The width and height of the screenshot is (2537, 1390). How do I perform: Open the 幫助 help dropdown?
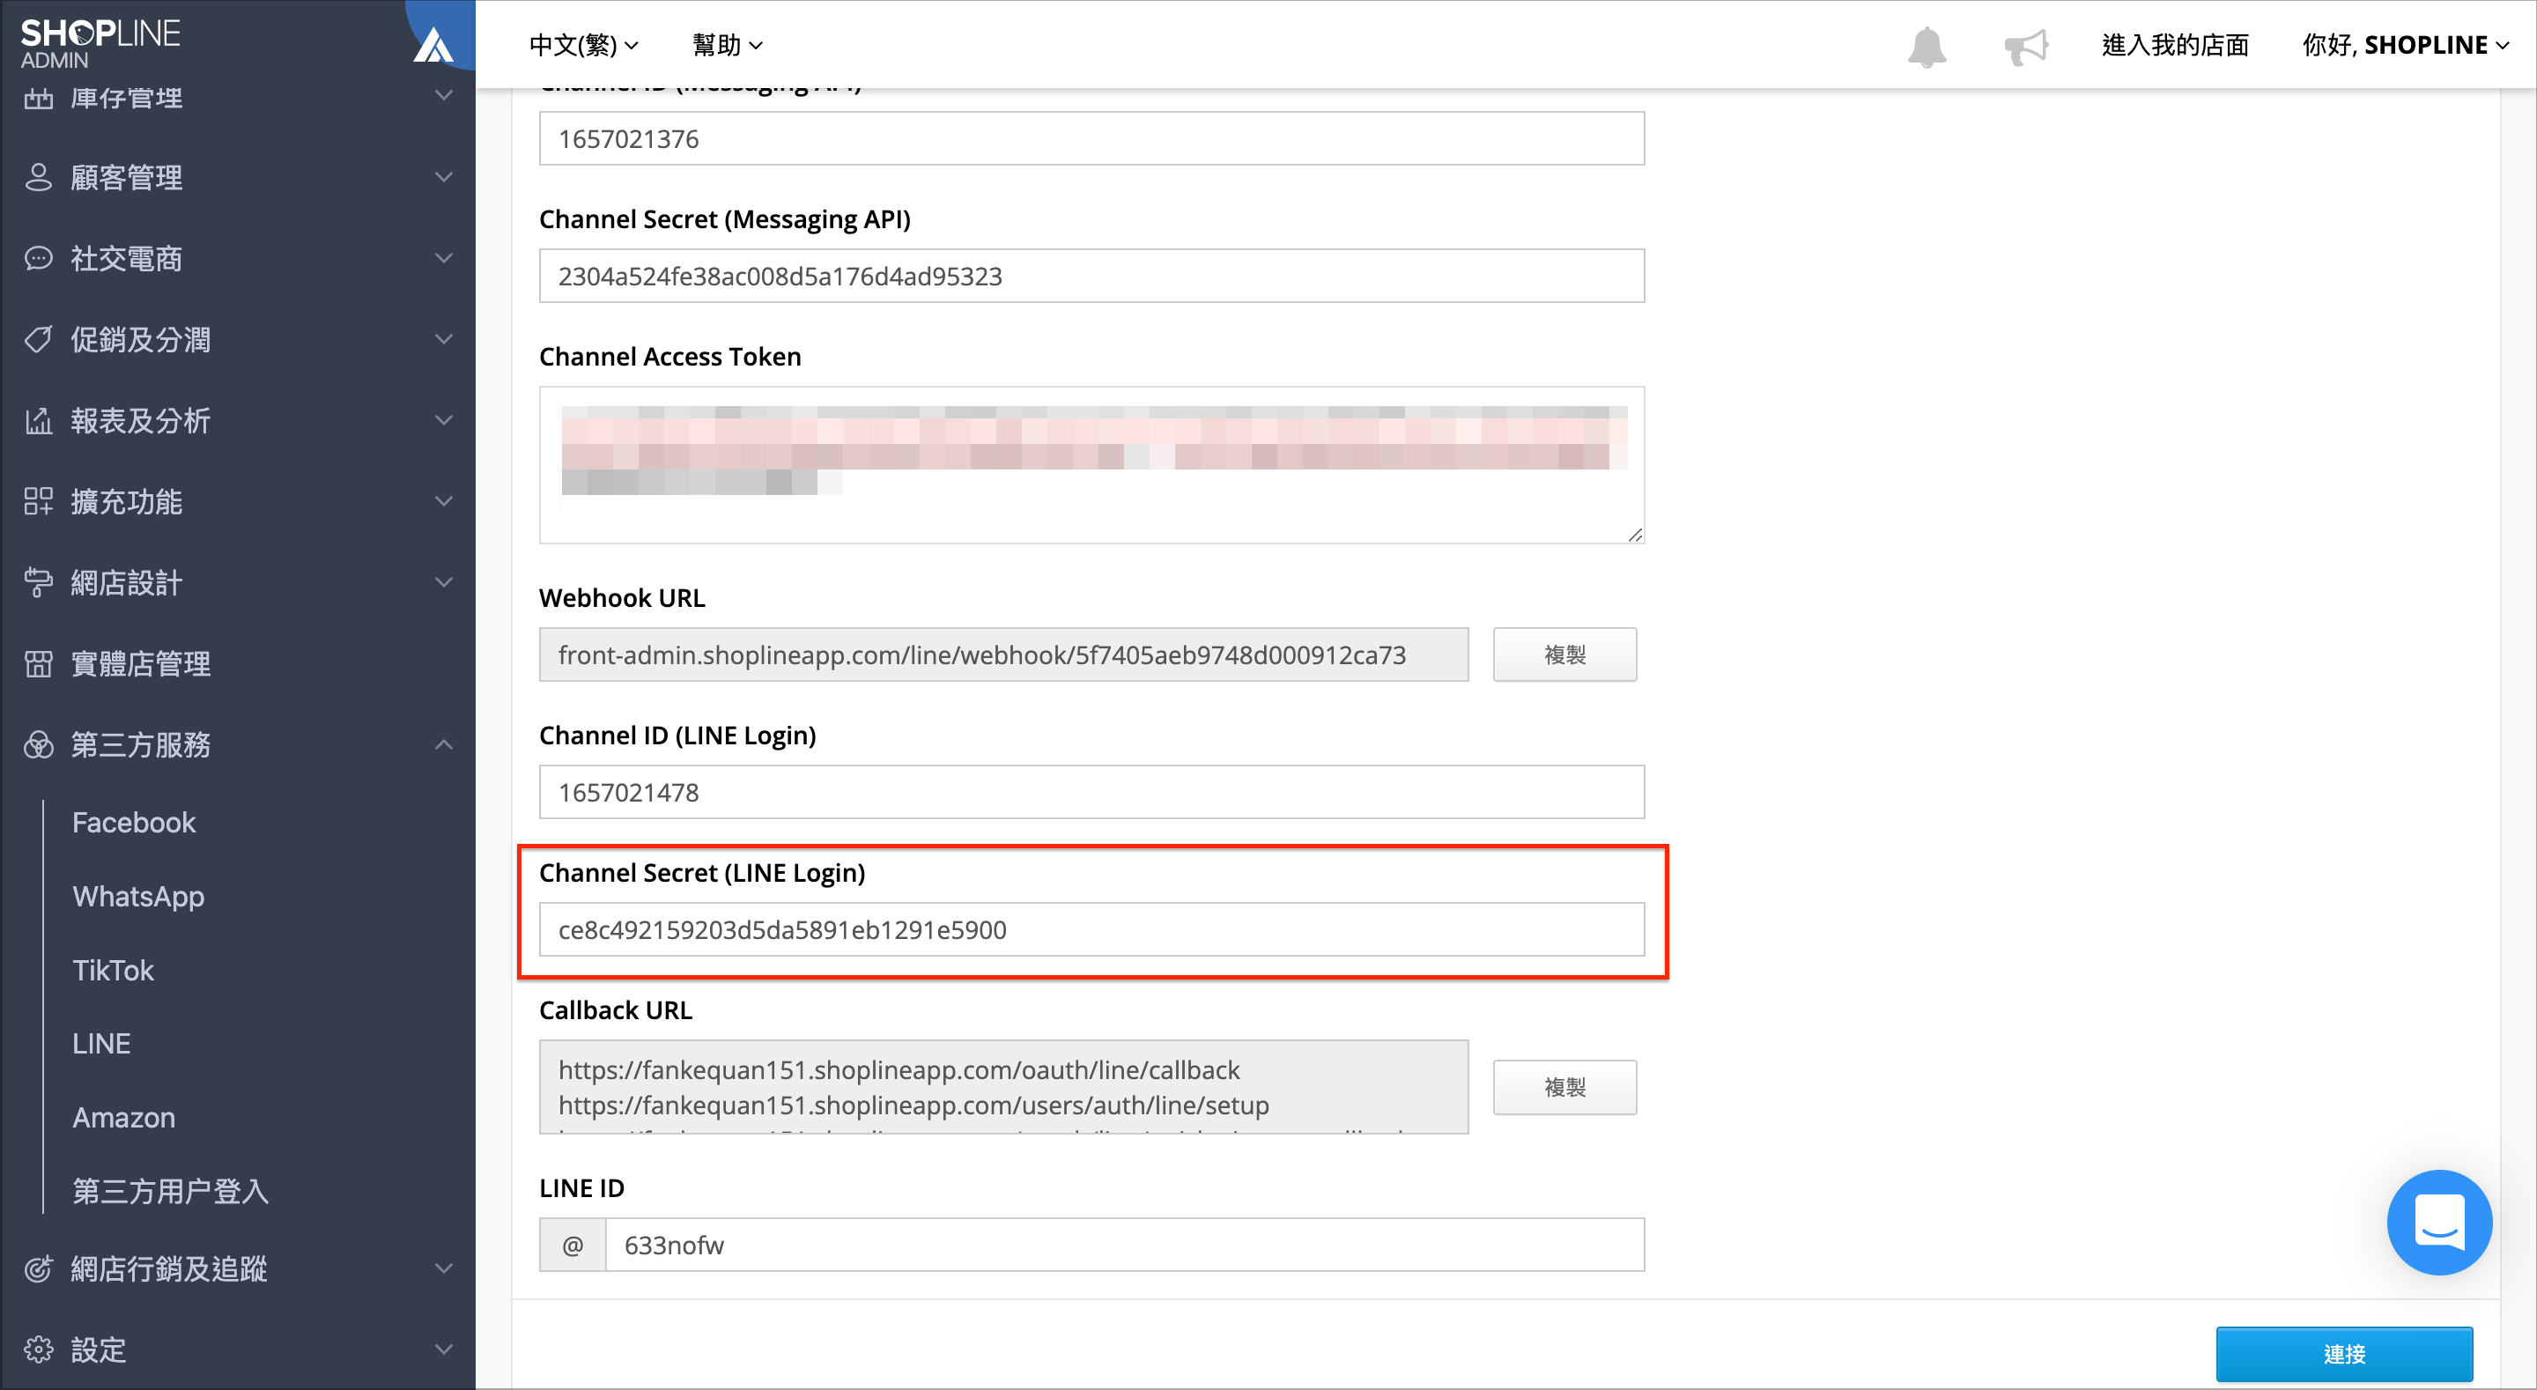[x=728, y=45]
